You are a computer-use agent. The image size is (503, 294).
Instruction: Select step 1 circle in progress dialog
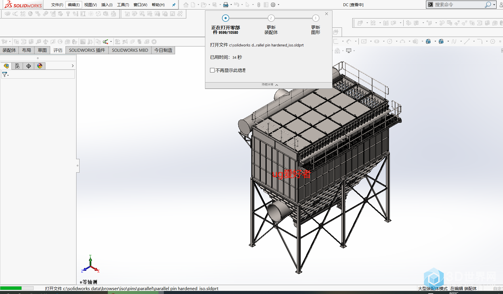(225, 18)
